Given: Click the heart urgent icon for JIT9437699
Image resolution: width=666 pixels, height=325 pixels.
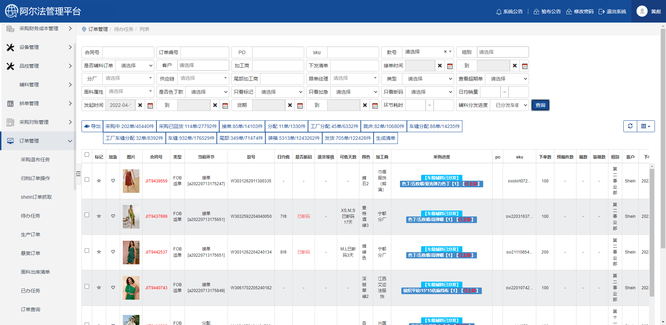Looking at the screenshot, I should [113, 216].
